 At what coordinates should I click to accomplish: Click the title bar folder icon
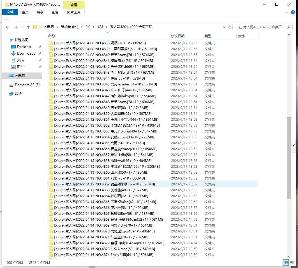(7, 4)
